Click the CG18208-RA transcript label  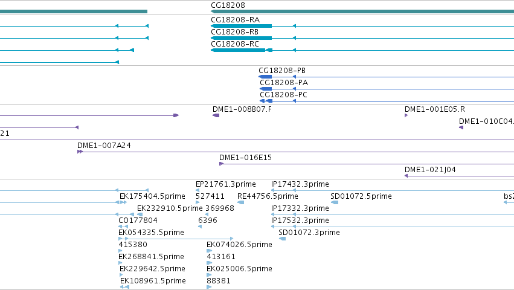pos(236,20)
